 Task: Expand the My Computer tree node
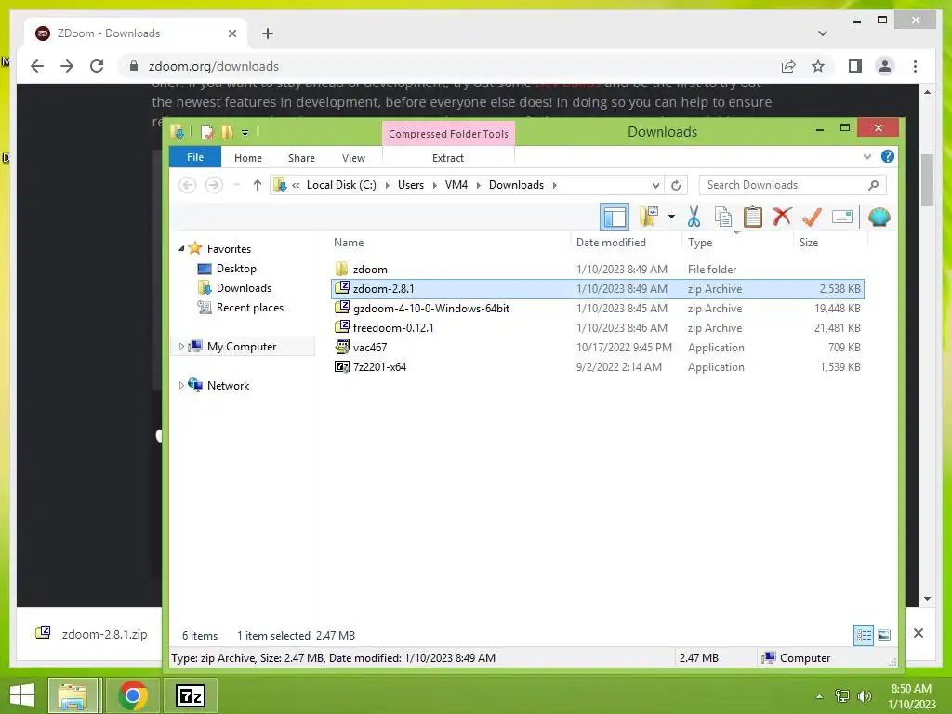click(x=181, y=346)
